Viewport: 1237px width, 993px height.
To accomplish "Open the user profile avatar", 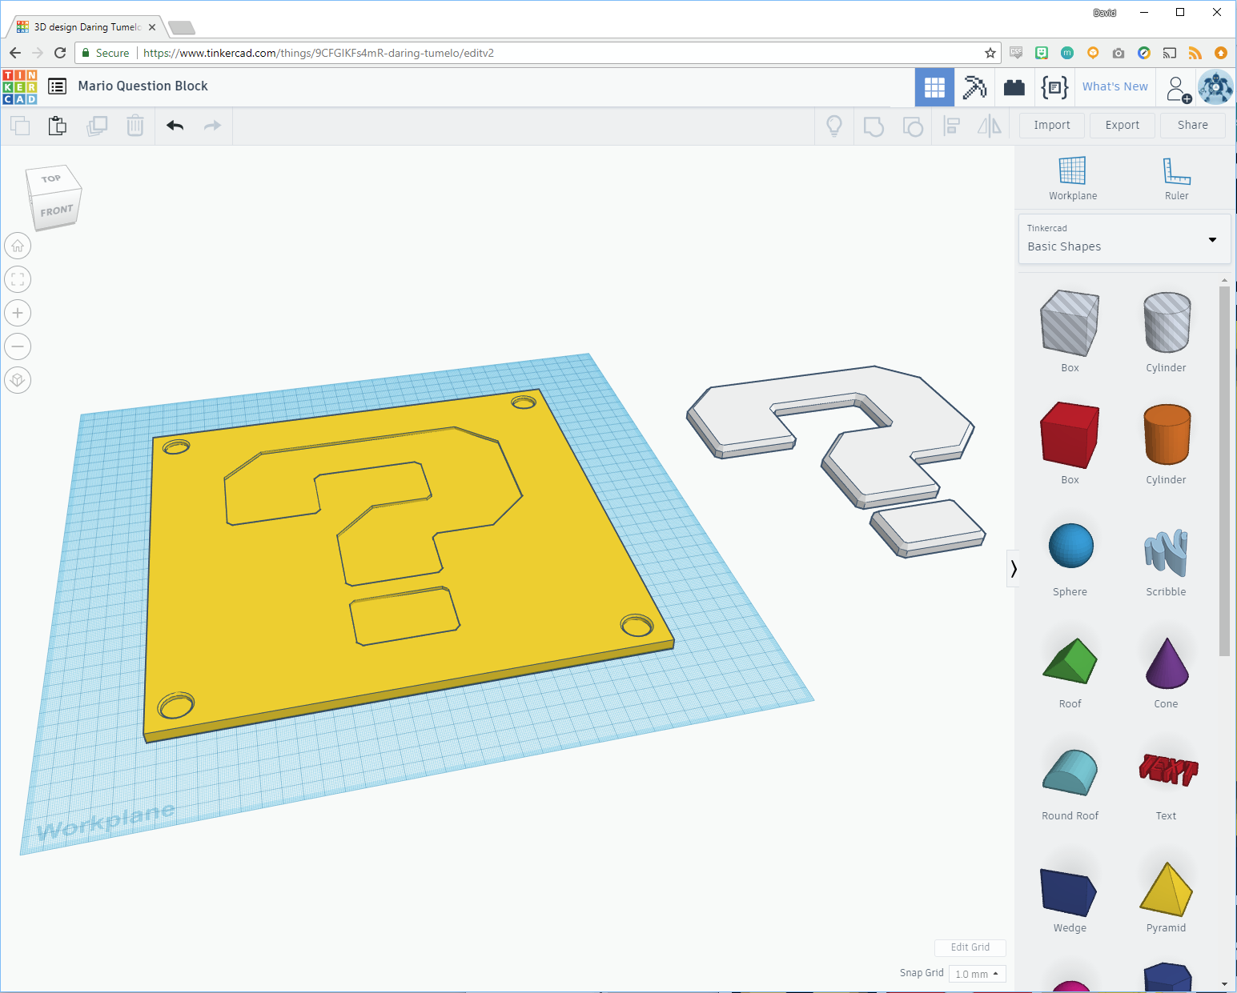I will click(1215, 87).
